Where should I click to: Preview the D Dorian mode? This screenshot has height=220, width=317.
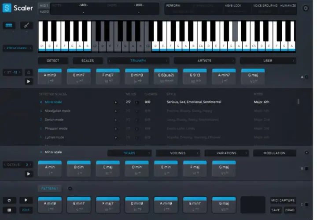tap(116, 120)
